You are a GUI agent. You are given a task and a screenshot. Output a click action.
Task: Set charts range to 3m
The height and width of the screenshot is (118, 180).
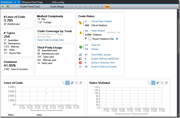pyautogui.click(x=86, y=7)
